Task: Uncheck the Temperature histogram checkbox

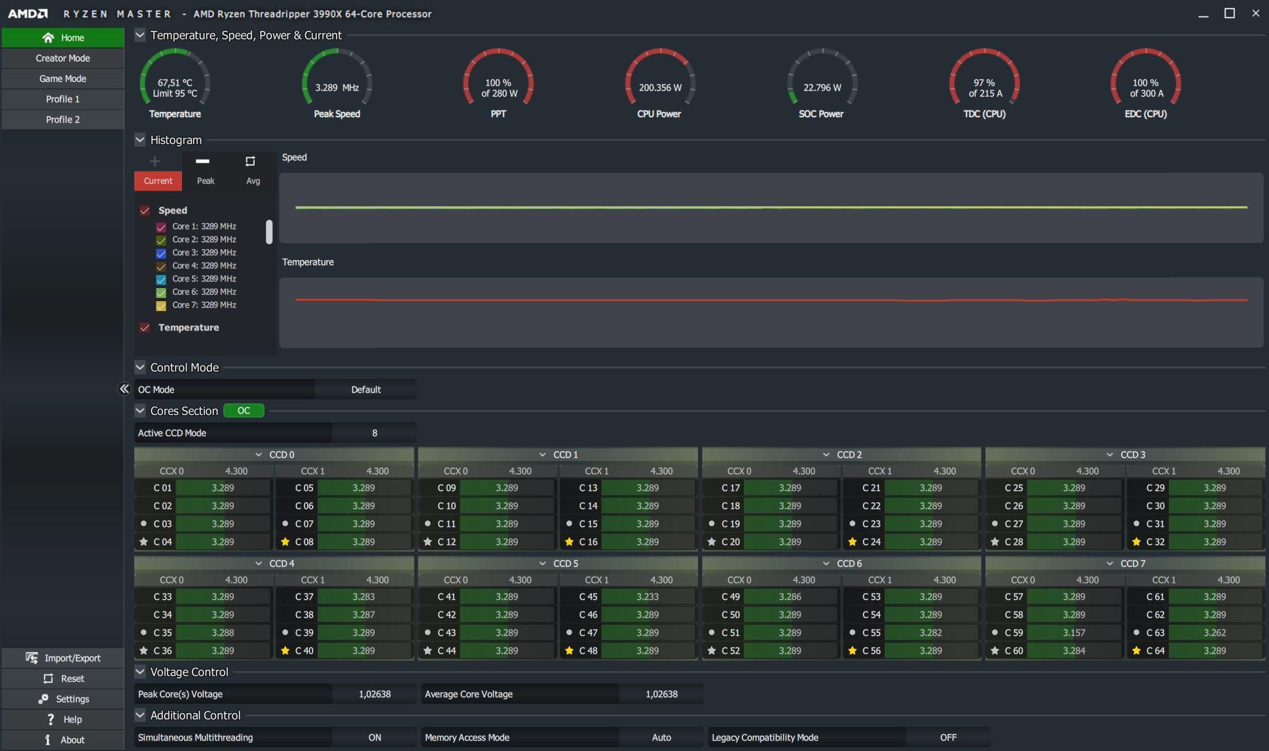Action: tap(145, 327)
